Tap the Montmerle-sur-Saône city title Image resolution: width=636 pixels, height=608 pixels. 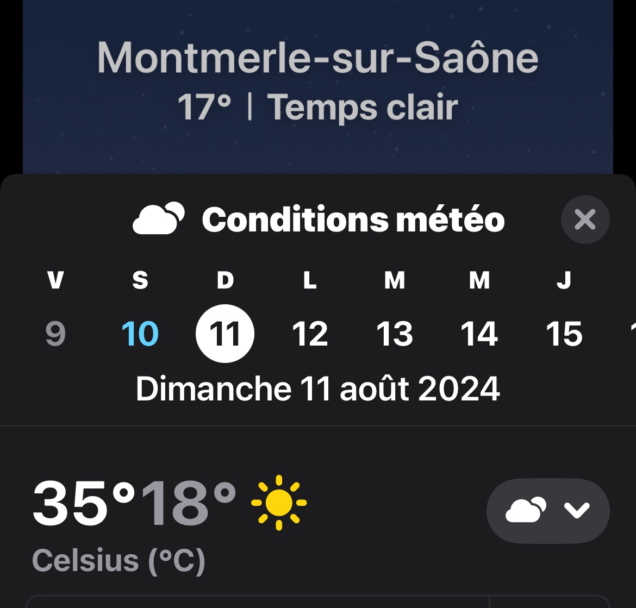click(318, 58)
